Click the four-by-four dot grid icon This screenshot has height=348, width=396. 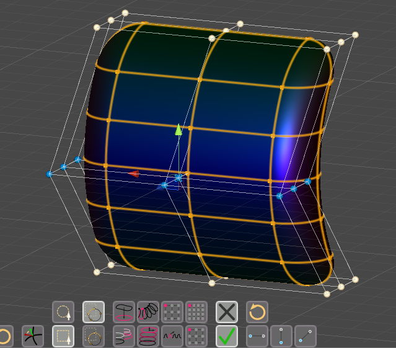196,312
